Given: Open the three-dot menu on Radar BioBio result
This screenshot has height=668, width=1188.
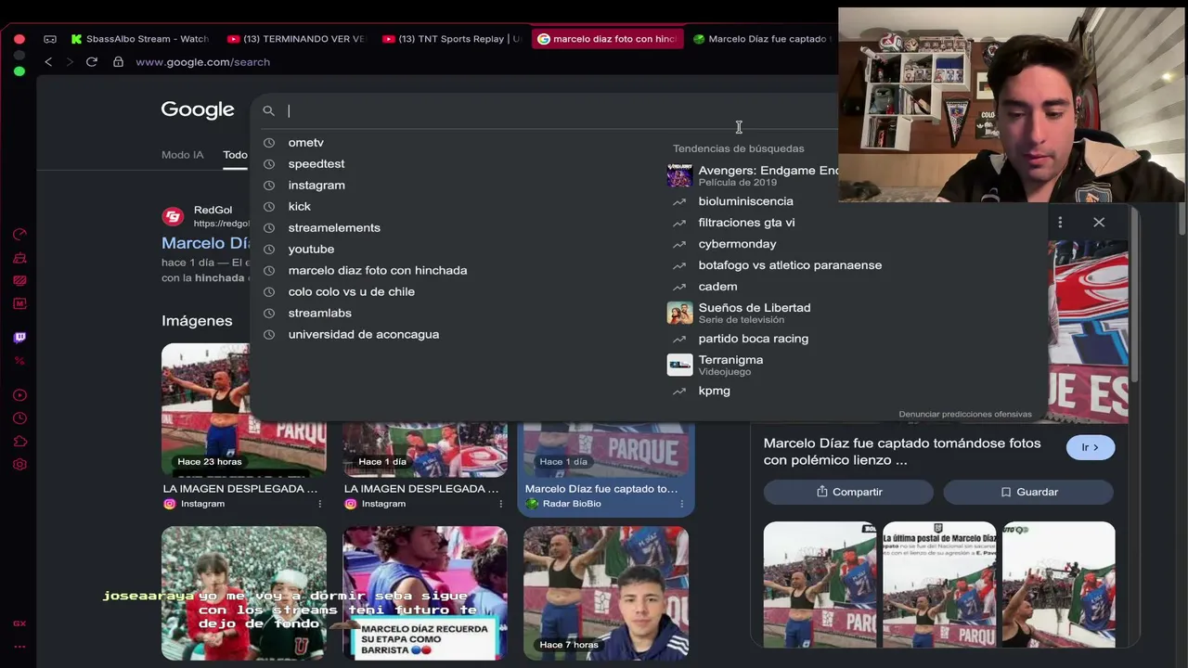Looking at the screenshot, I should [x=681, y=504].
